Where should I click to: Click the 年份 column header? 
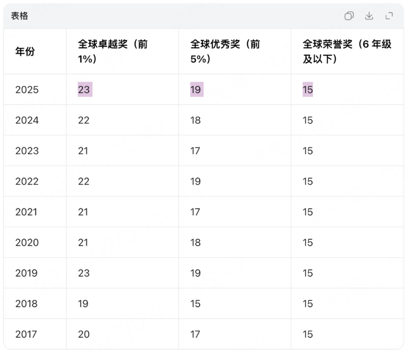[25, 52]
